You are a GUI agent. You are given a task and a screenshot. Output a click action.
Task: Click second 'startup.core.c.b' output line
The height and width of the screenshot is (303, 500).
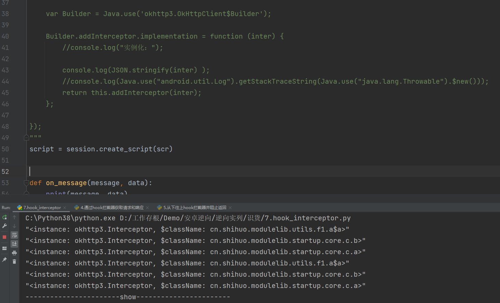196,274
